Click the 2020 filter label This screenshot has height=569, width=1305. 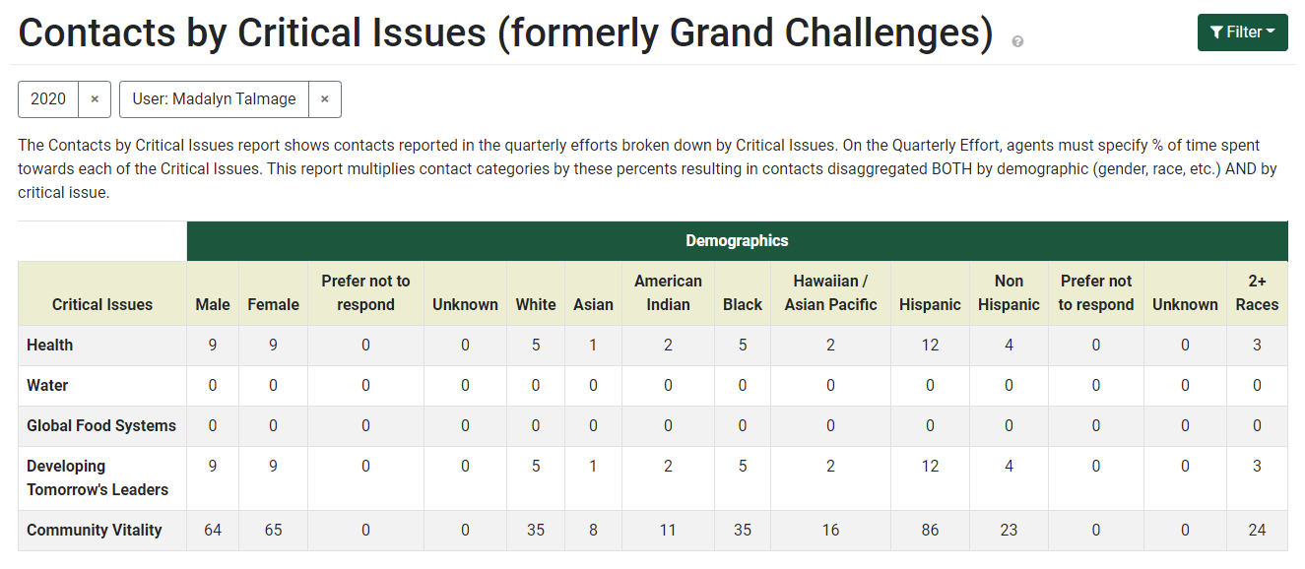(48, 99)
